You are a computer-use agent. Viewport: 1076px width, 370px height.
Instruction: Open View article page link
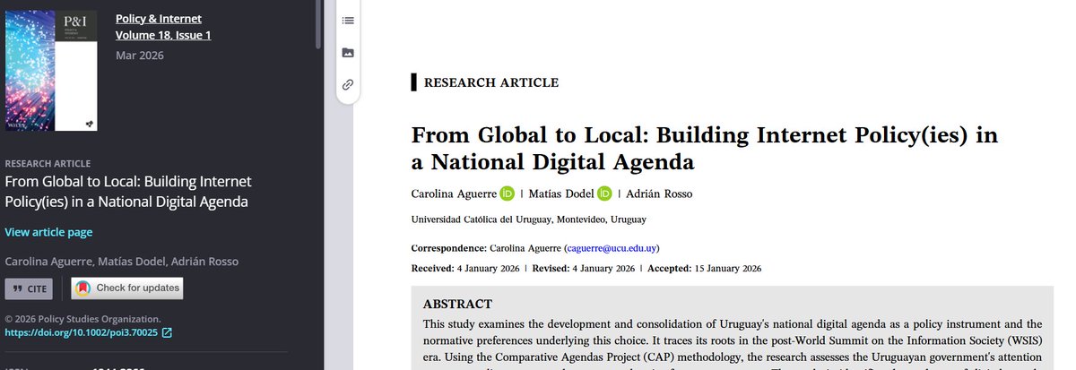[x=48, y=232]
